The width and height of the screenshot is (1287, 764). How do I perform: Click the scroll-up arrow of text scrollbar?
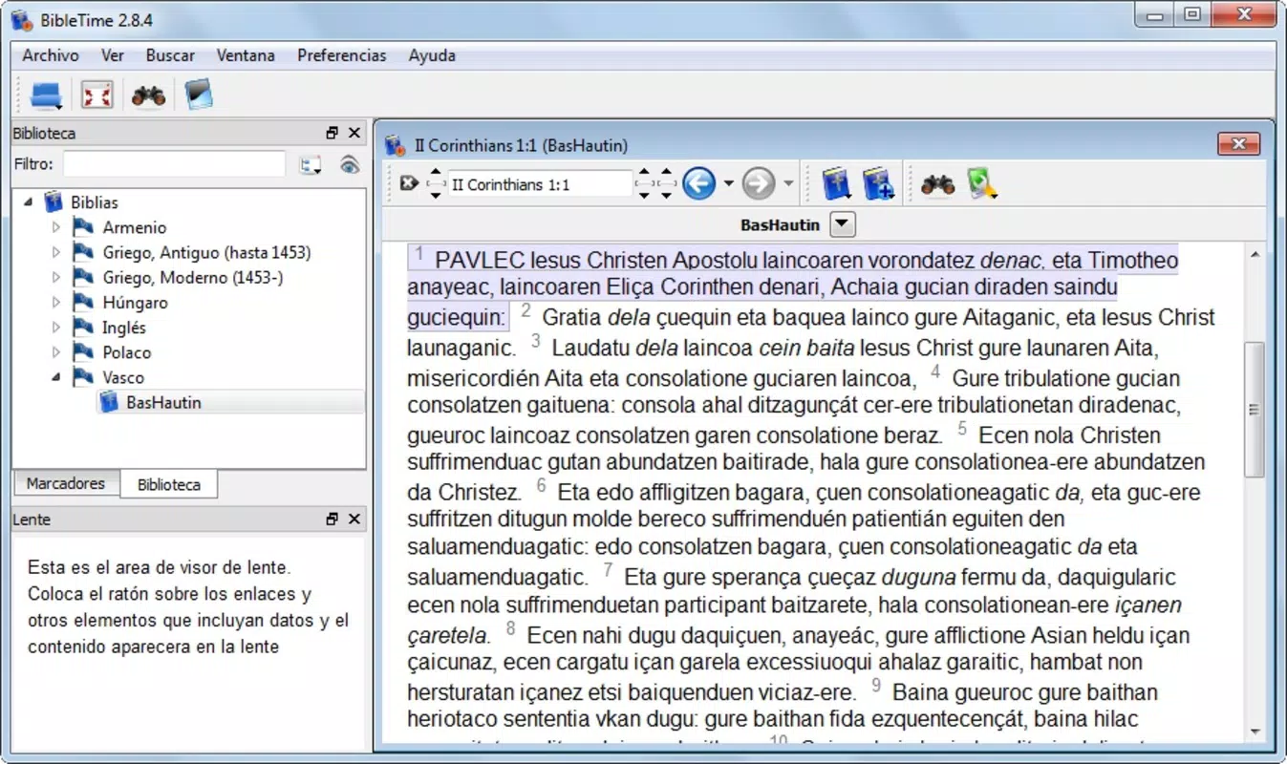tap(1254, 254)
